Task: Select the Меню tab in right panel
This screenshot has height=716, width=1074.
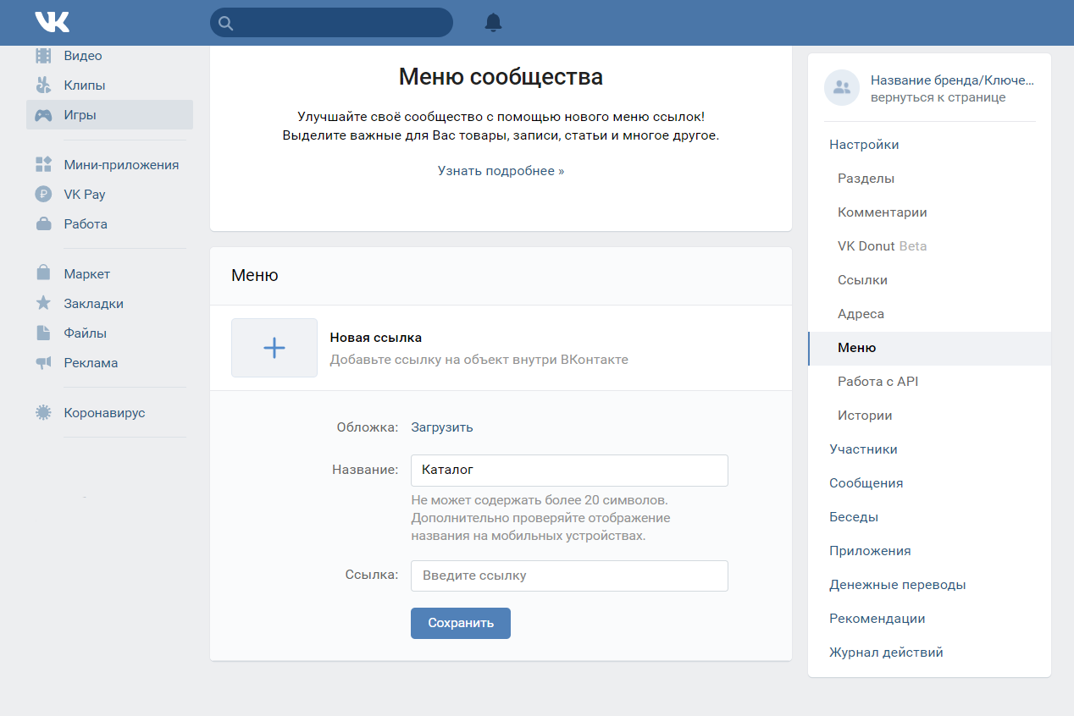Action: click(x=929, y=348)
